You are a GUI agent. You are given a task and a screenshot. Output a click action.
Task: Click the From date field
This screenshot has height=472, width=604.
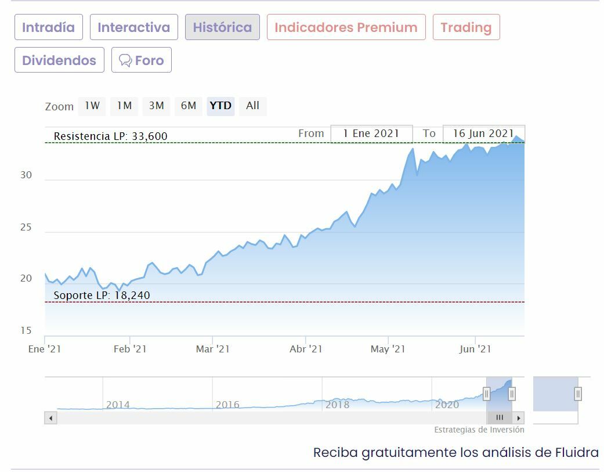(x=371, y=134)
